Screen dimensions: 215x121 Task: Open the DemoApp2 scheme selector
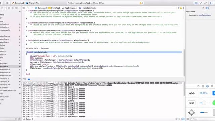[x=18, y=3]
